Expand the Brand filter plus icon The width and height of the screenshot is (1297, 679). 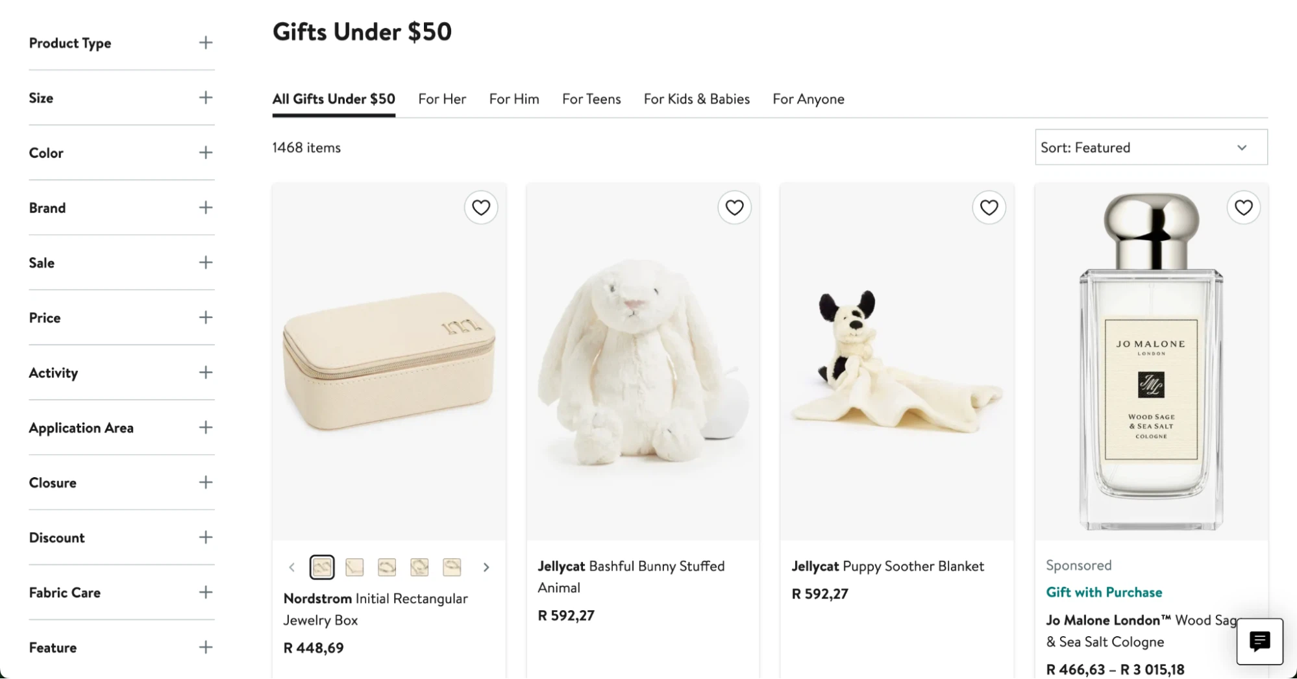(x=206, y=208)
